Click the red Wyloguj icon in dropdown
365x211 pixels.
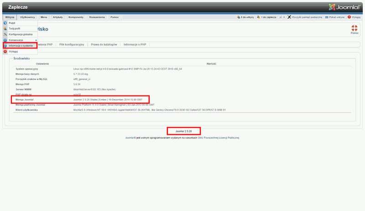pos(5,52)
